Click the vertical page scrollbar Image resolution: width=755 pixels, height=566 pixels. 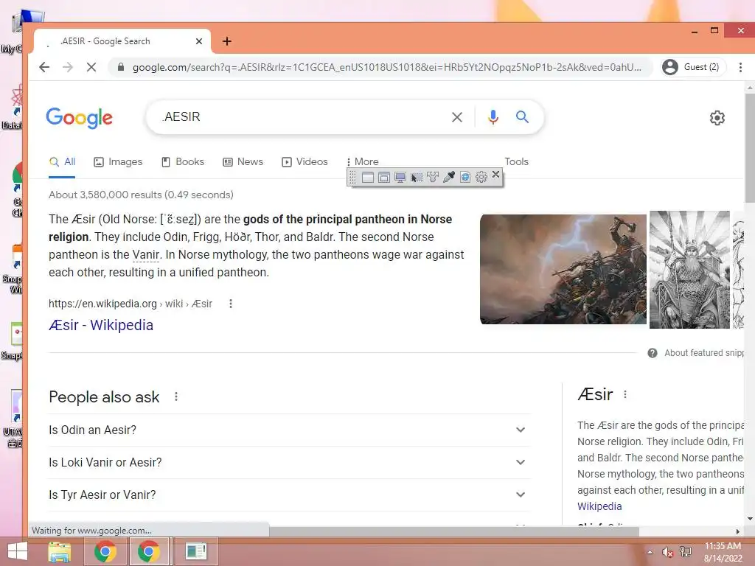pyautogui.click(x=750, y=148)
